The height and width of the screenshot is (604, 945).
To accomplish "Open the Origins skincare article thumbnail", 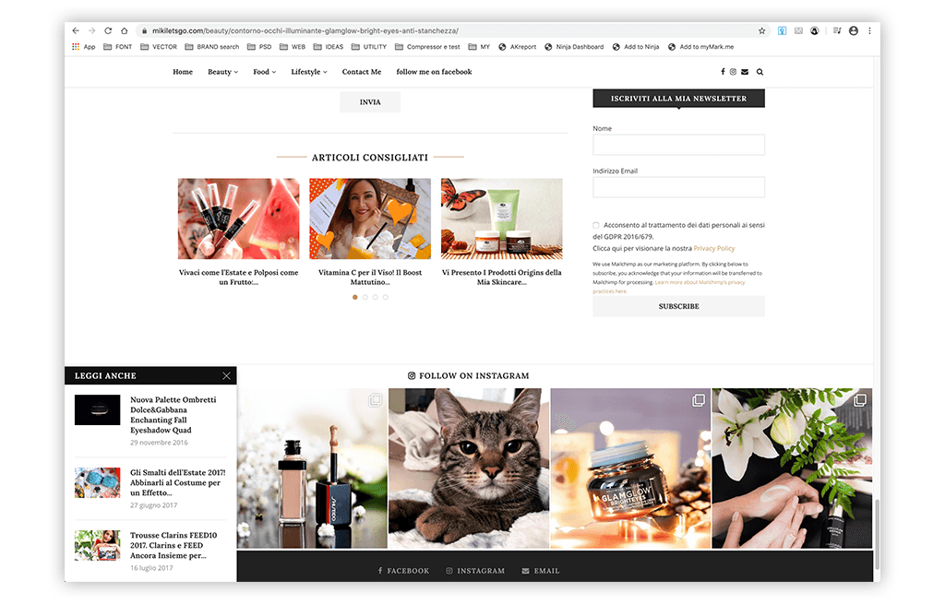I will click(501, 219).
